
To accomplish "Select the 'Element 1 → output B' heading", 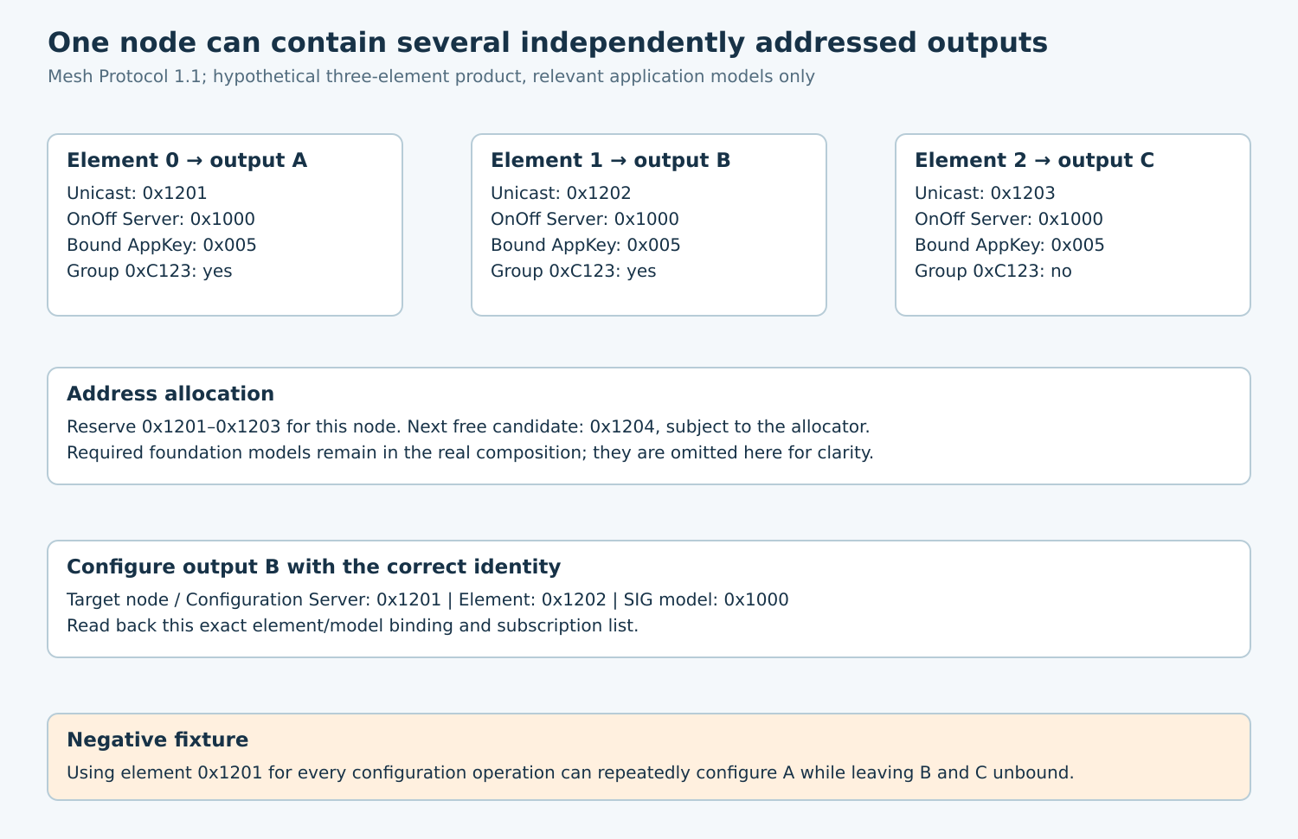I will coord(611,160).
